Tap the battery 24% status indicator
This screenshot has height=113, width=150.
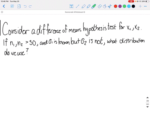(x=145, y=1)
